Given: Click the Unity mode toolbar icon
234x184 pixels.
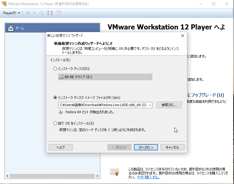Looking at the screenshot, I should click(58, 13).
